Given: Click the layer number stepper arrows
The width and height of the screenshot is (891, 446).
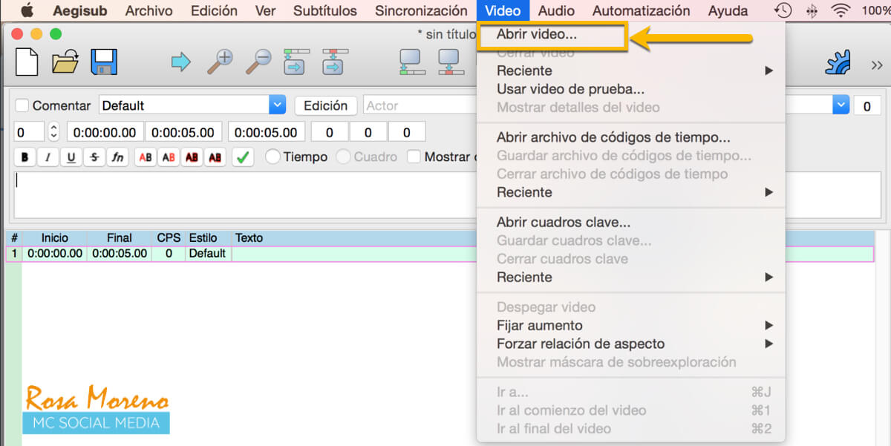Looking at the screenshot, I should coord(53,133).
